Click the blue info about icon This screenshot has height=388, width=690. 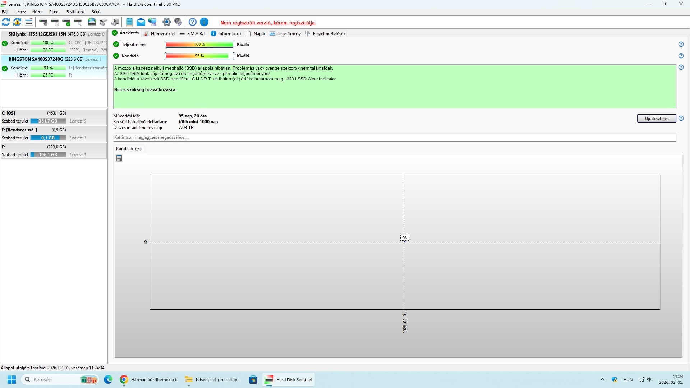point(204,22)
